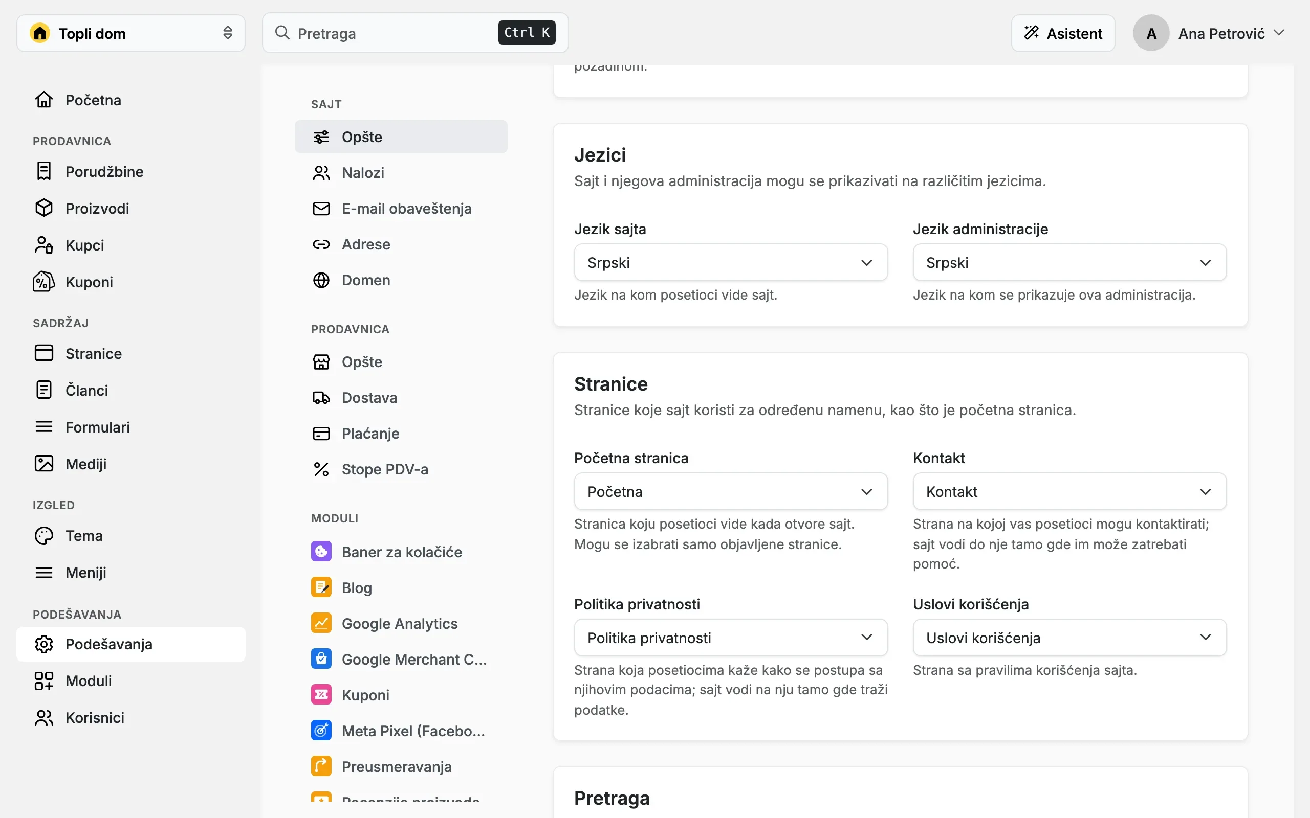This screenshot has width=1310, height=818.
Task: Expand the Kontakt page dropdown
Action: tap(1069, 491)
